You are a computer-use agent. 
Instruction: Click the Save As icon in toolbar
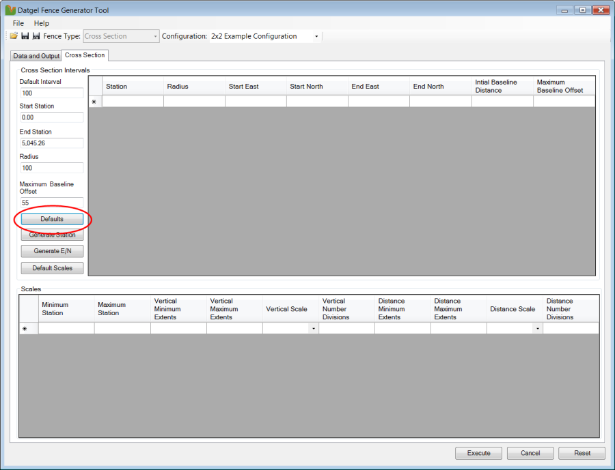[36, 36]
